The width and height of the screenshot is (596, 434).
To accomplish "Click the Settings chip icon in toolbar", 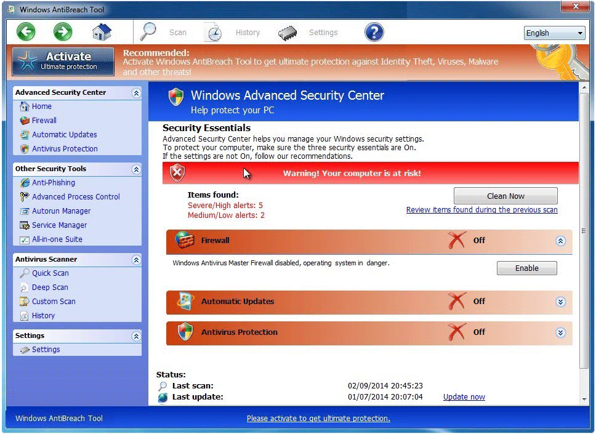I will (x=288, y=33).
